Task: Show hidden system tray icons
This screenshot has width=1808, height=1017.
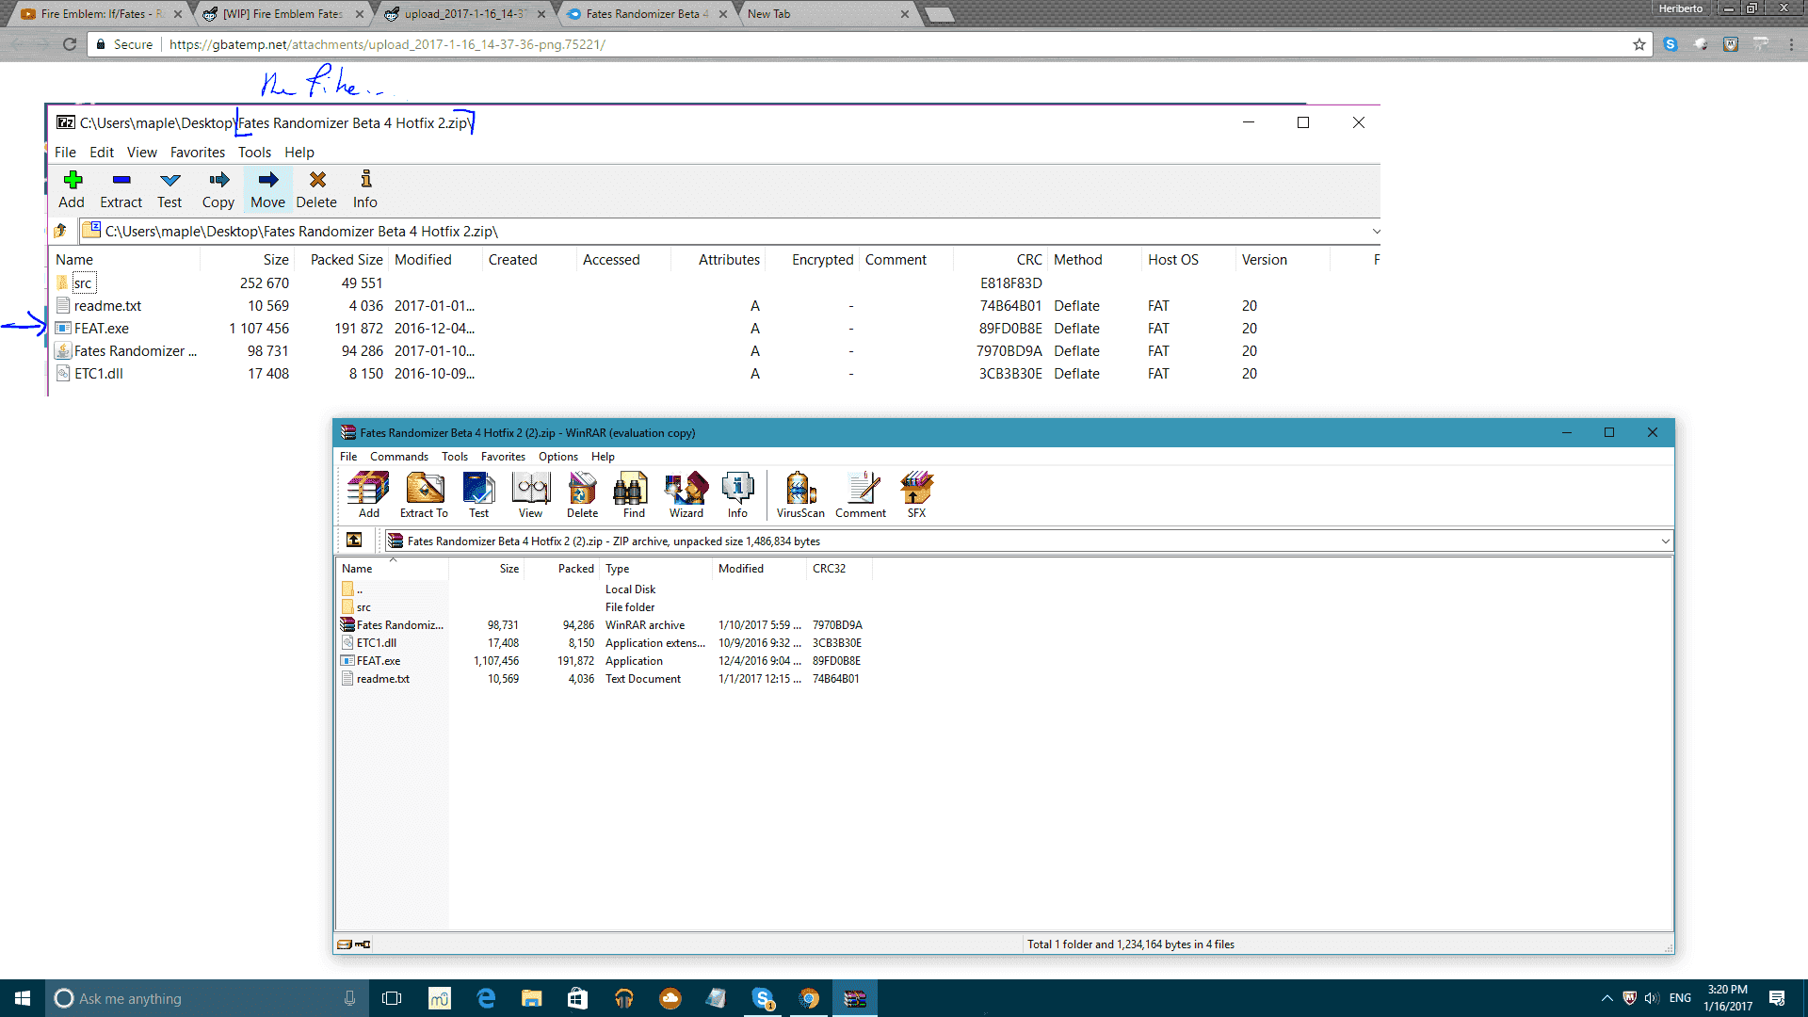Action: coord(1606,998)
